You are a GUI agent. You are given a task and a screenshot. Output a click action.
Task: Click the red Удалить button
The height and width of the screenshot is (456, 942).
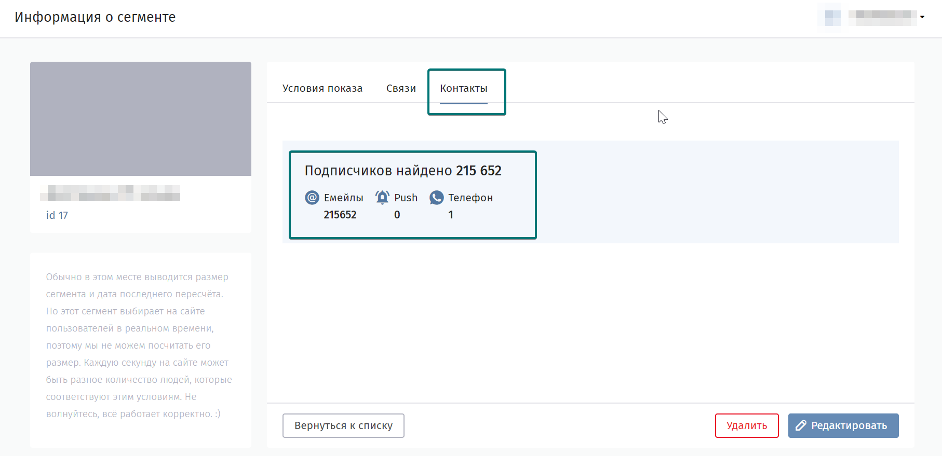[747, 425]
